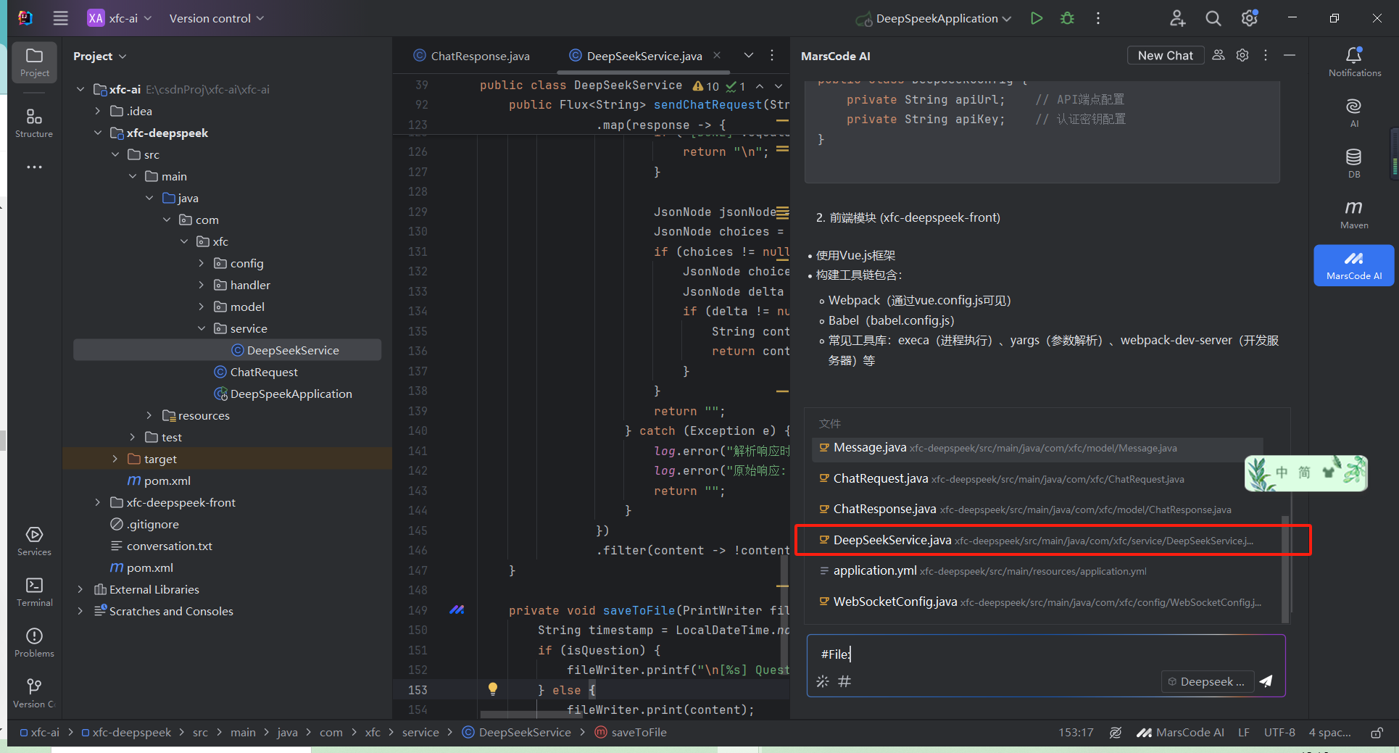Select ChatResponse.java in file suggestions
This screenshot has width=1399, height=753.
click(1037, 509)
